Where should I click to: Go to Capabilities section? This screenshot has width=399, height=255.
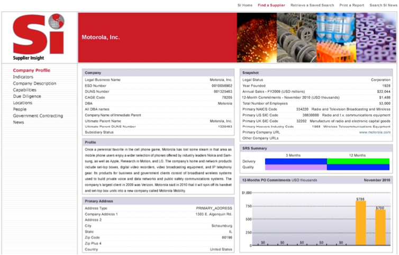coord(24,90)
